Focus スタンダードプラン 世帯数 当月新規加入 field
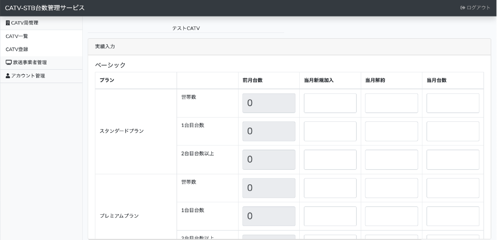The height and width of the screenshot is (240, 497). pos(330,103)
